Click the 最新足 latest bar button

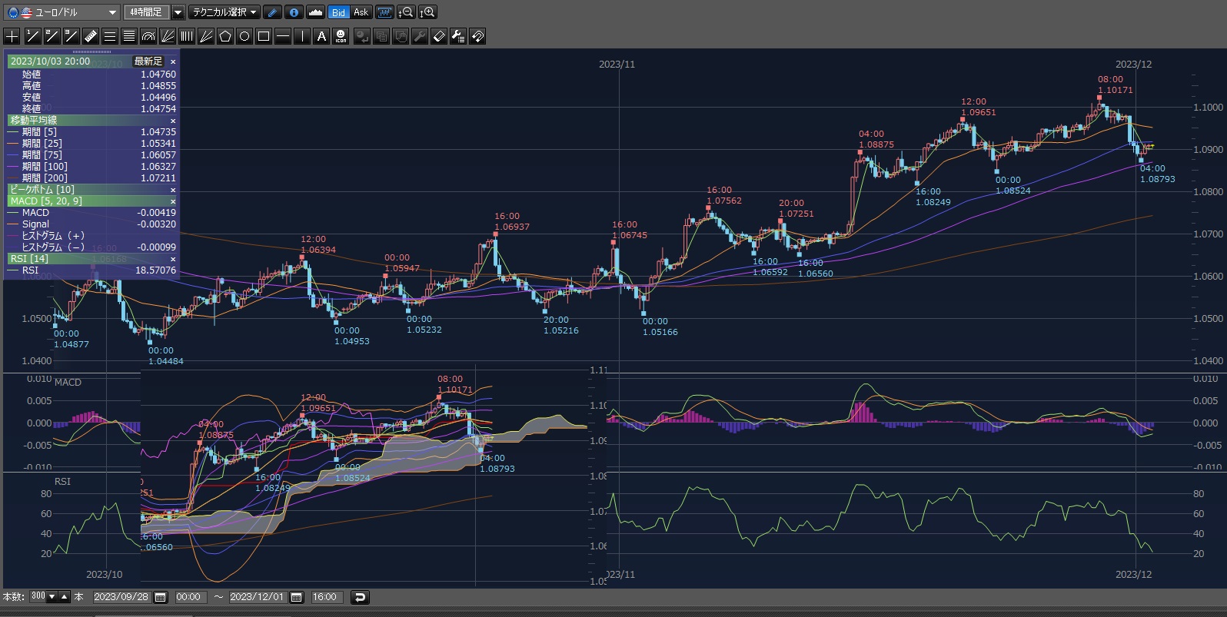148,61
